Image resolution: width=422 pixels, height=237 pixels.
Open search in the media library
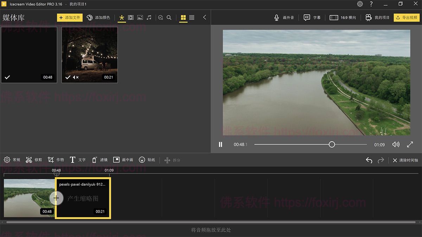point(169,17)
